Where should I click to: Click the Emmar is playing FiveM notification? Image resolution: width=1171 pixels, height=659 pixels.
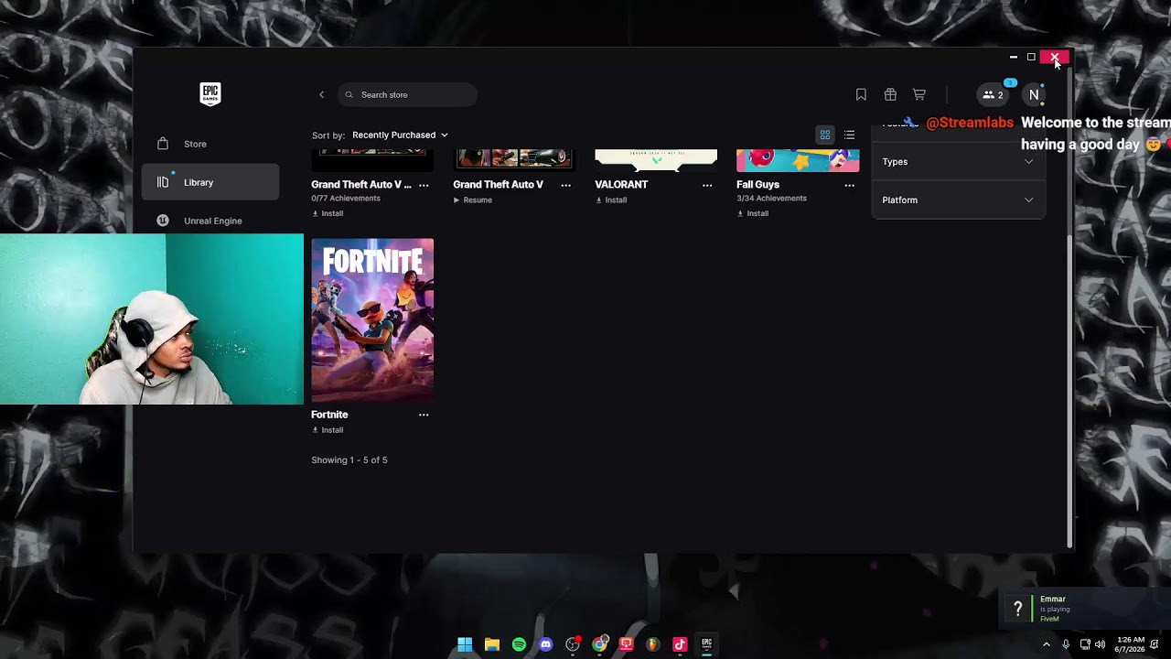click(1084, 610)
